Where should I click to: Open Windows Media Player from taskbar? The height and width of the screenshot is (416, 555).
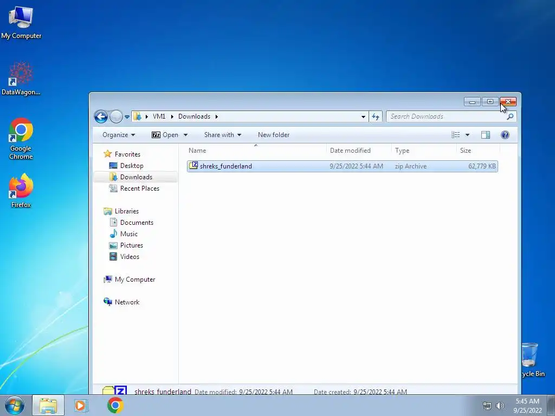pos(80,405)
